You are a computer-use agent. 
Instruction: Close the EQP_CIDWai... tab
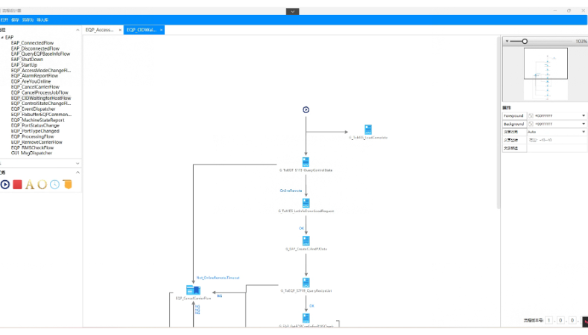[x=162, y=30]
